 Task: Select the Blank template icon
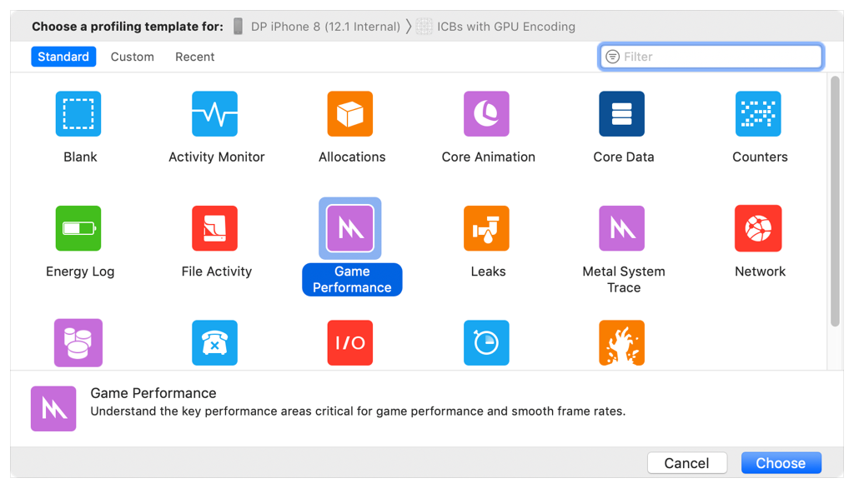78,114
